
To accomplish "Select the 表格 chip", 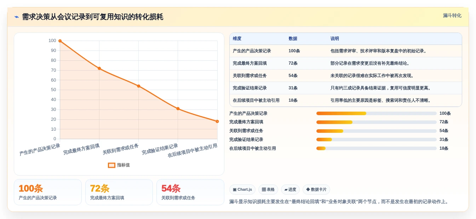I will pyautogui.click(x=268, y=190).
